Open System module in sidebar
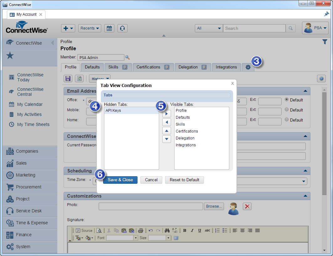The height and width of the screenshot is (256, 333). click(x=30, y=247)
